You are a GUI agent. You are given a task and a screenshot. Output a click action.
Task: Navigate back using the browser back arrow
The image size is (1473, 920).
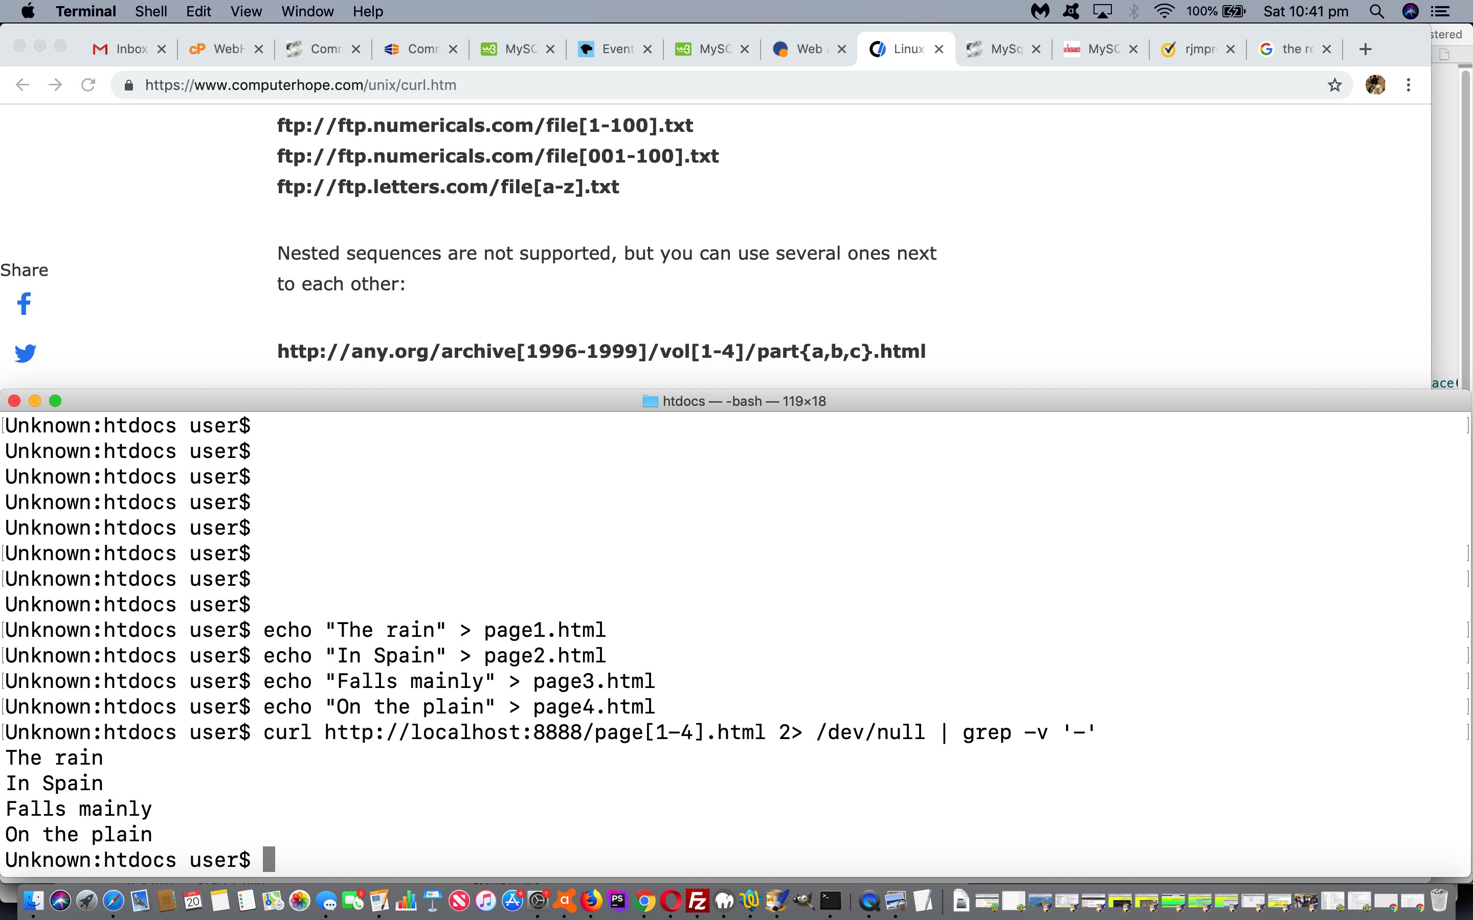[x=22, y=84]
